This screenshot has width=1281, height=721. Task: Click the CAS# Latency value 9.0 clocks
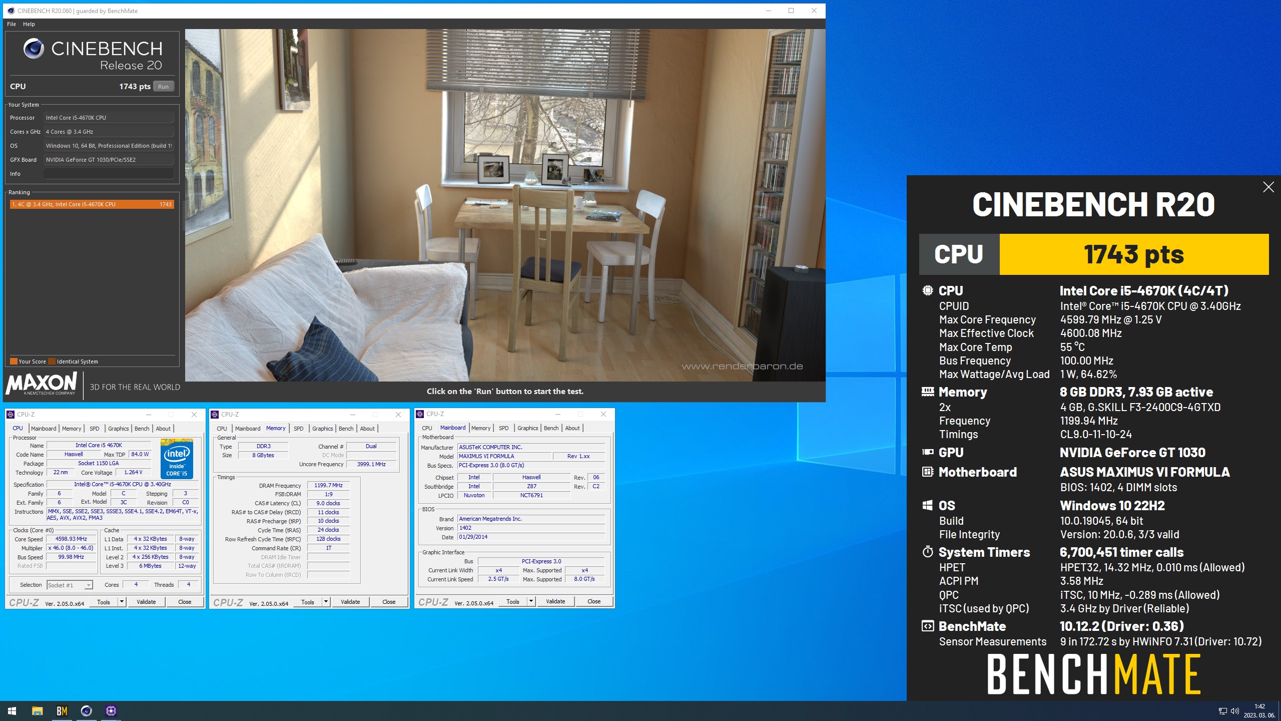point(328,503)
